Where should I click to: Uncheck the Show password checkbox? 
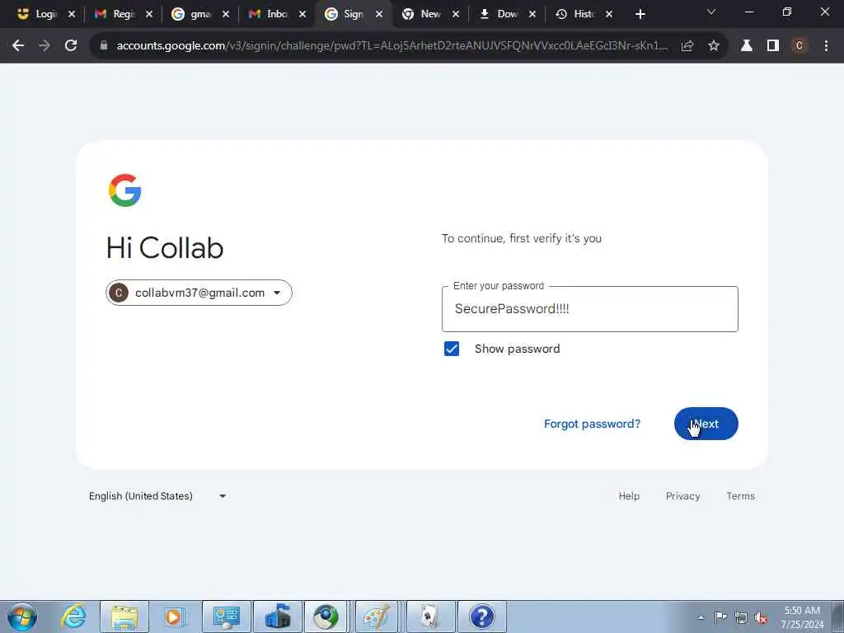pyautogui.click(x=452, y=349)
